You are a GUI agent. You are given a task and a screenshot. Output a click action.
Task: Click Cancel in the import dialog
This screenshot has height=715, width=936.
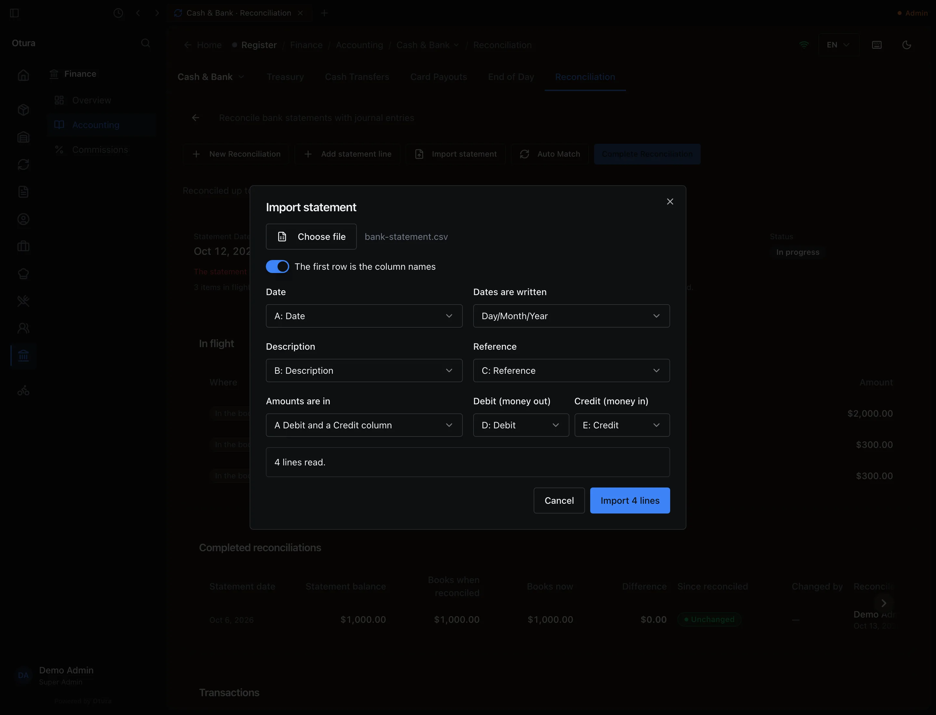pyautogui.click(x=559, y=500)
